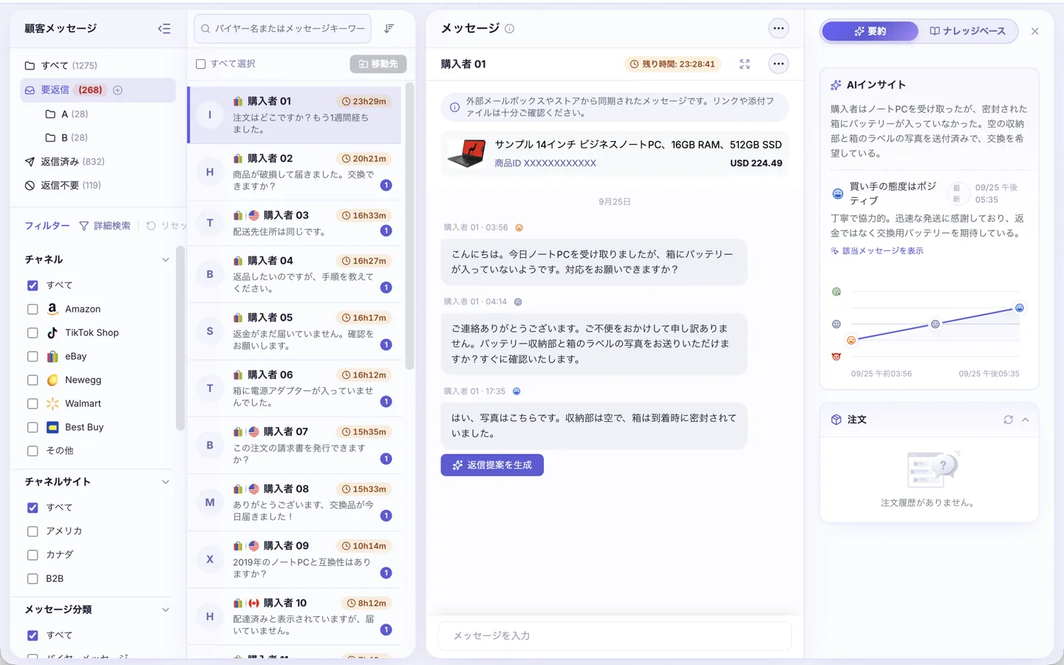Open the 商品ID XXXXXXXXXXXX link
Viewport: 1064px width, 665px height.
[x=545, y=163]
